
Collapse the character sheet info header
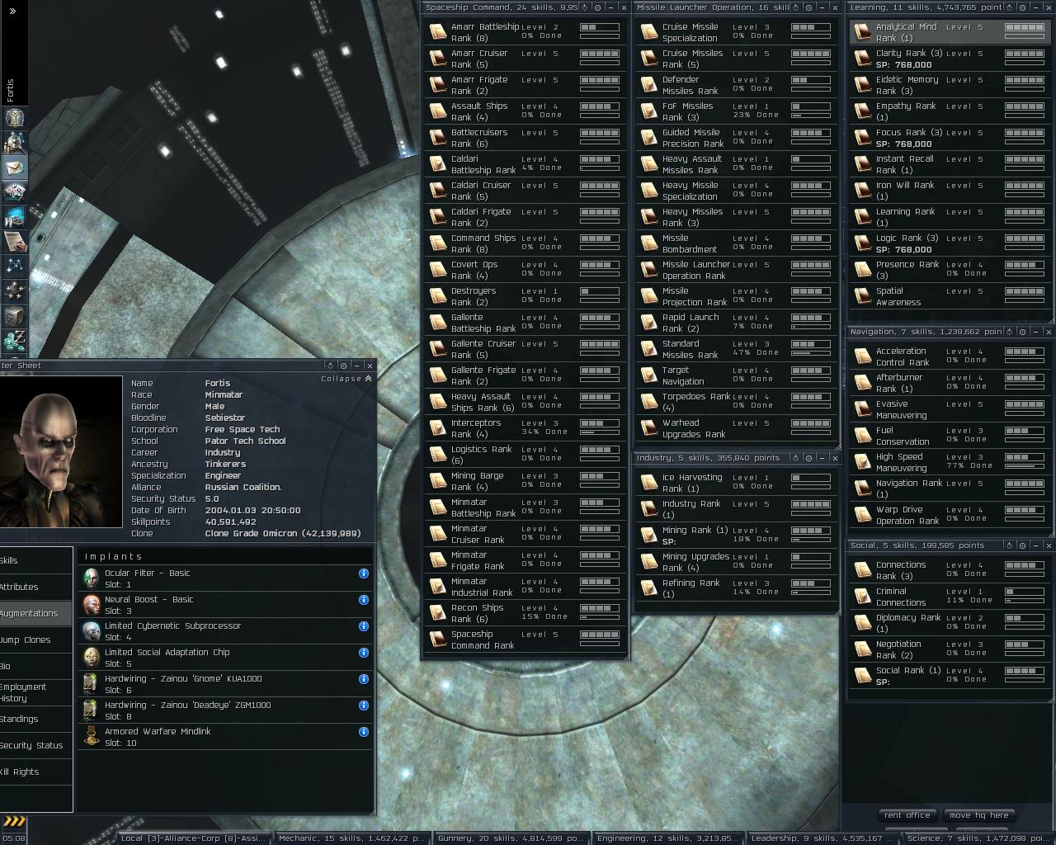(x=346, y=379)
